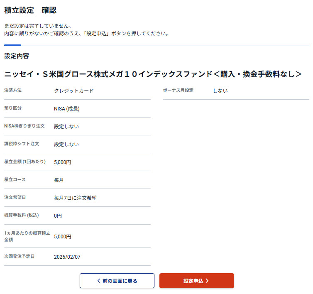
Task: Select the 2026/02/07 next order date
Action: point(67,257)
